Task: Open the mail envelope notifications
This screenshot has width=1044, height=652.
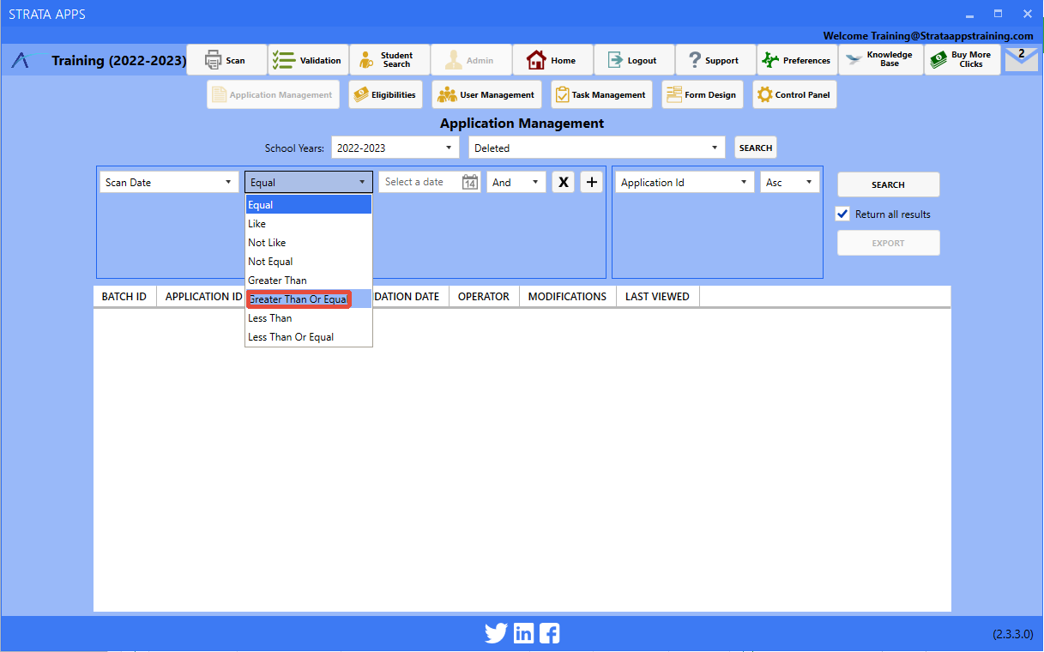Action: 1021,59
